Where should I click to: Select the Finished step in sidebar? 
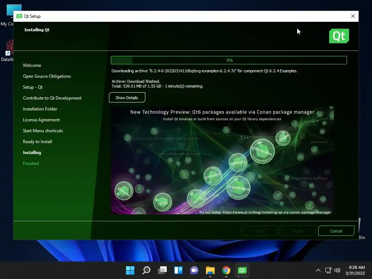pyautogui.click(x=31, y=163)
